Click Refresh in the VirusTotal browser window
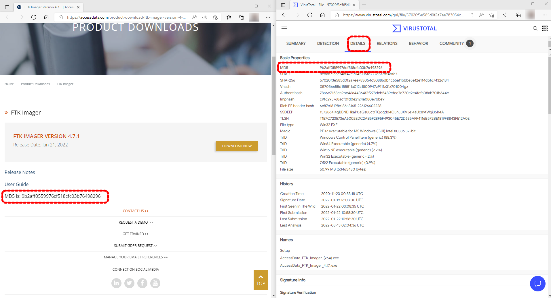The height and width of the screenshot is (298, 551). coord(310,15)
